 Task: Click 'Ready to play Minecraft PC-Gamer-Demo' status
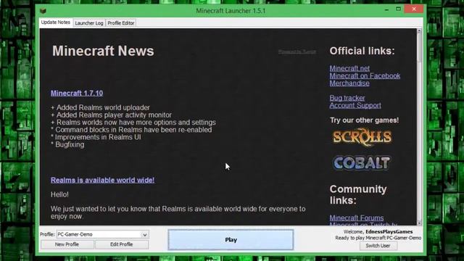[x=378, y=238]
